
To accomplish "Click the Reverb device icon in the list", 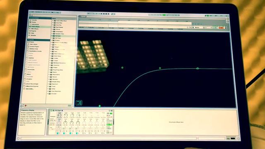I will [51, 77].
